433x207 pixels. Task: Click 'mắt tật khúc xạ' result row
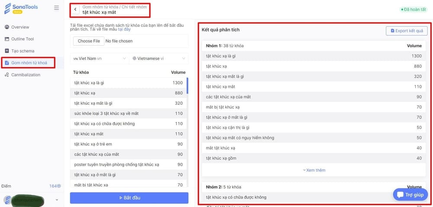coord(313,148)
